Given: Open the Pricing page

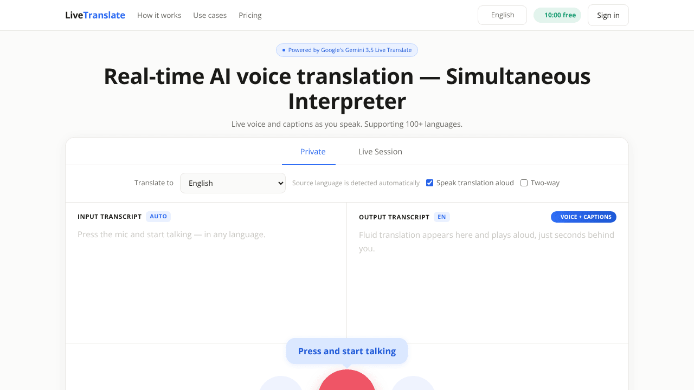Looking at the screenshot, I should point(250,15).
